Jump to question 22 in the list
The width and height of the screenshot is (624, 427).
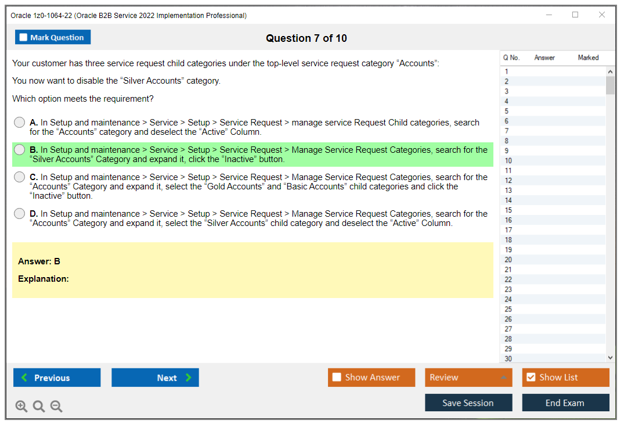pos(508,279)
